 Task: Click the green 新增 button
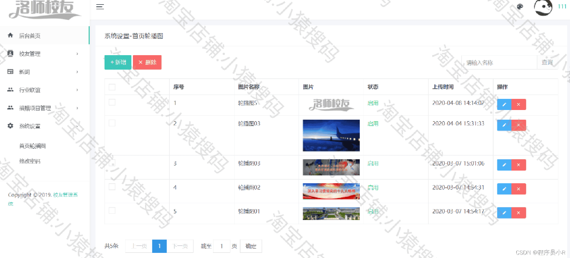pyautogui.click(x=118, y=62)
